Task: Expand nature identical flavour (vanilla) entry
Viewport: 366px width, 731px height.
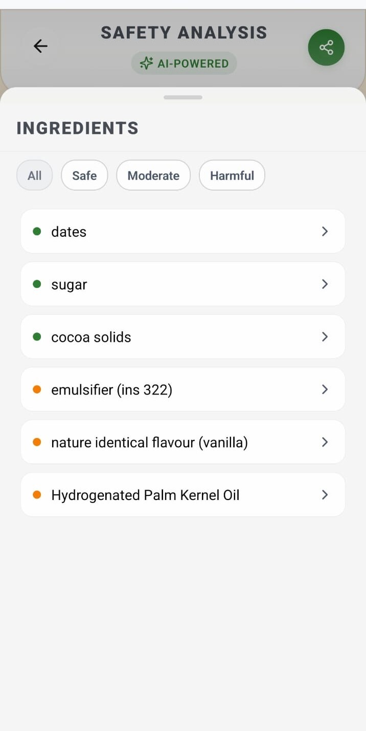Action: [x=325, y=442]
